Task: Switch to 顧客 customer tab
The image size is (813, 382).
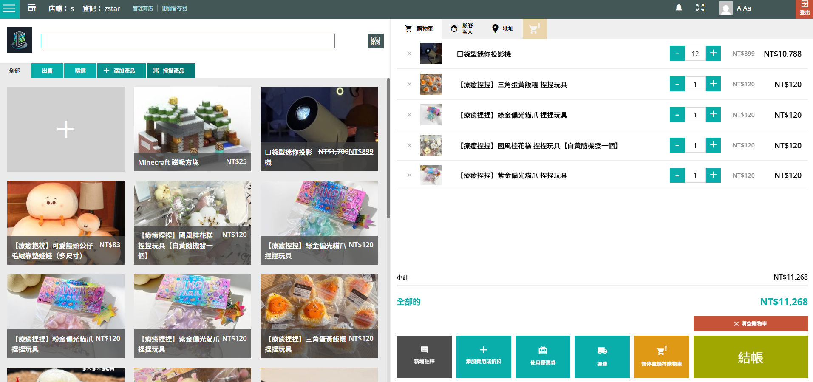Action: tap(462, 28)
